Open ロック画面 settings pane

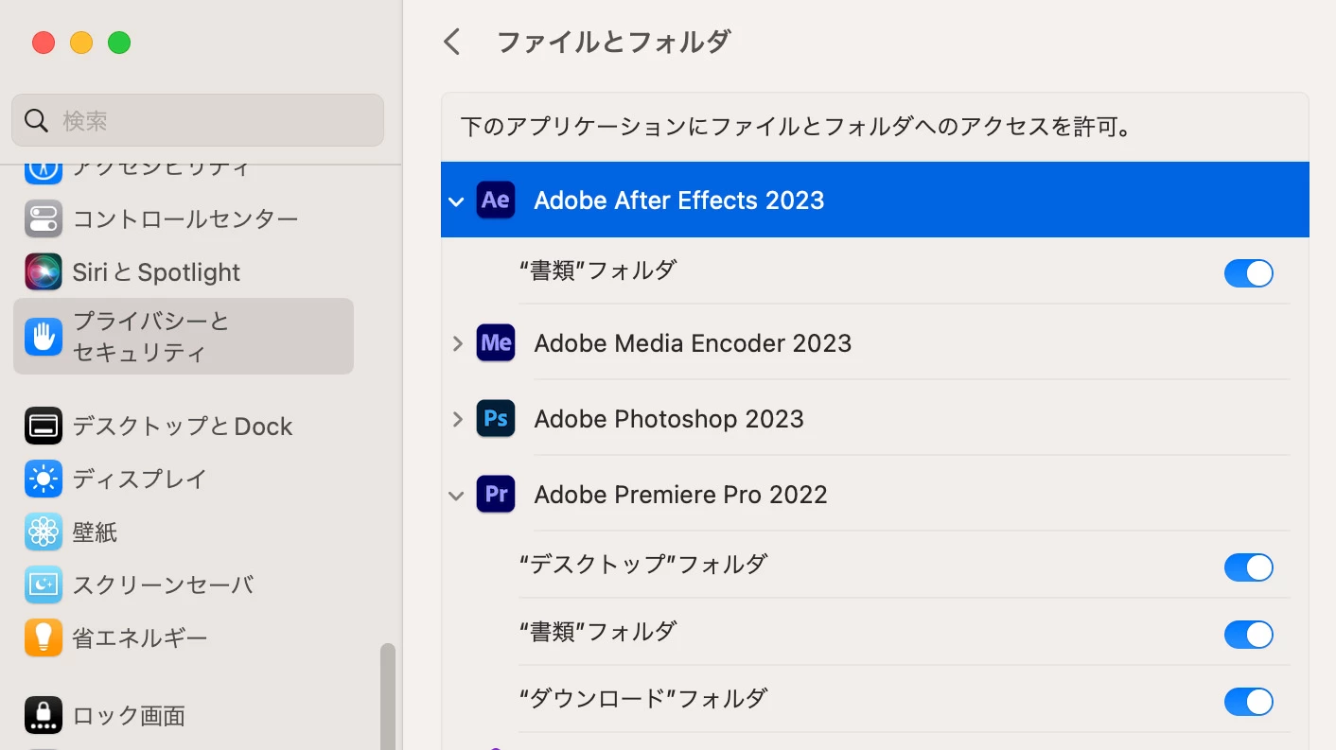tap(184, 716)
